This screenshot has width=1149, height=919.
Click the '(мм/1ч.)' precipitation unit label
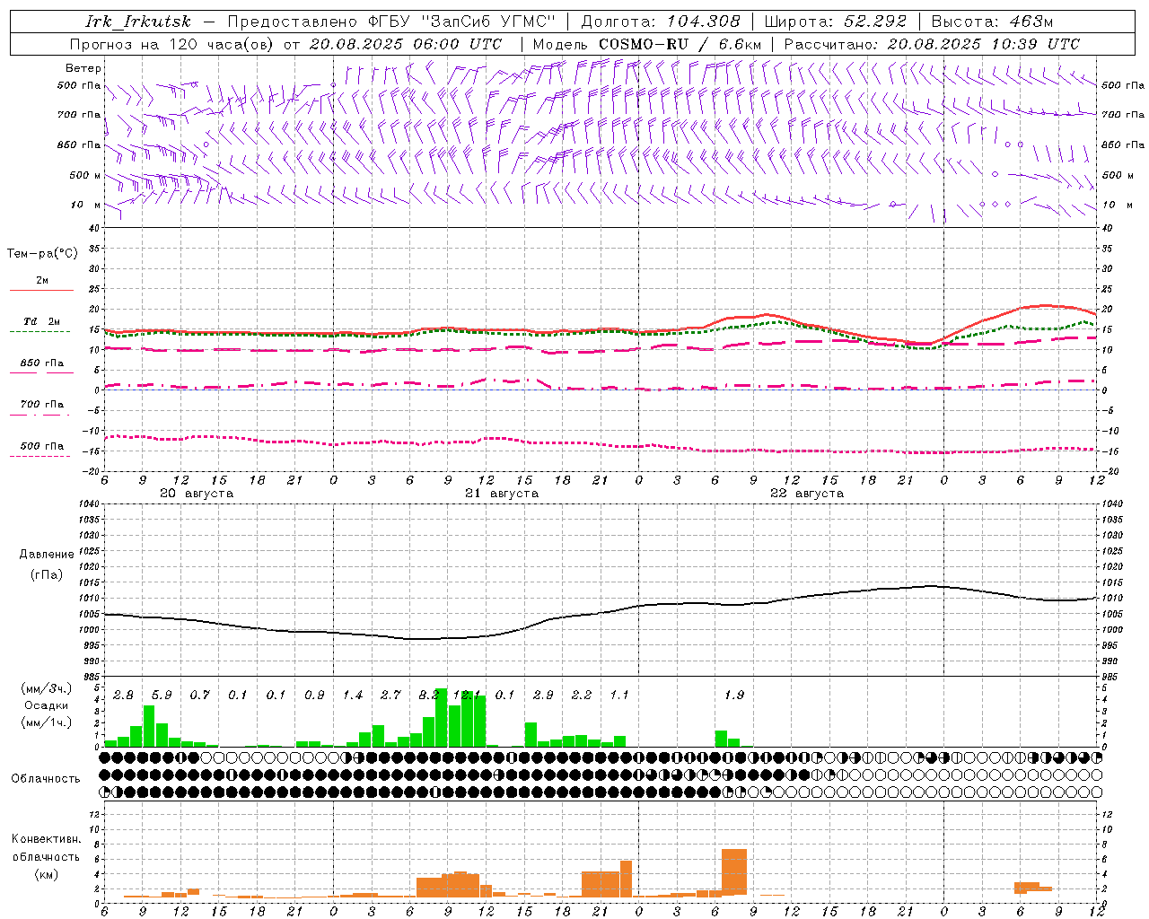46,722
